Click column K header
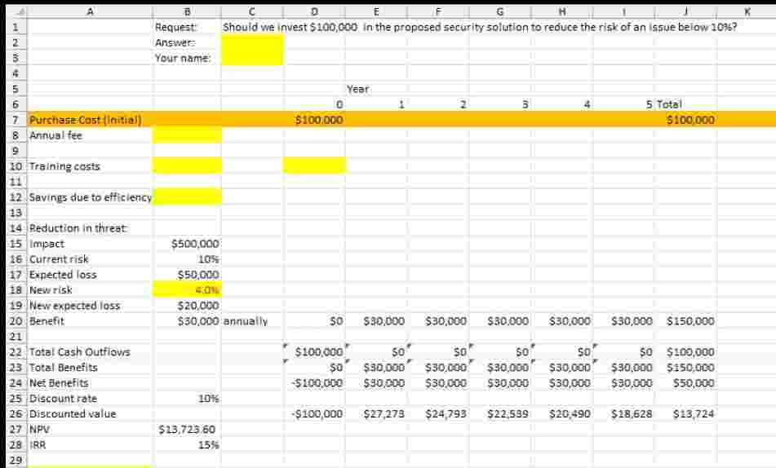This screenshot has height=468, width=776. 747,11
